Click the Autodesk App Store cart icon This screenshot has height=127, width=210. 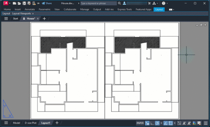149,3
